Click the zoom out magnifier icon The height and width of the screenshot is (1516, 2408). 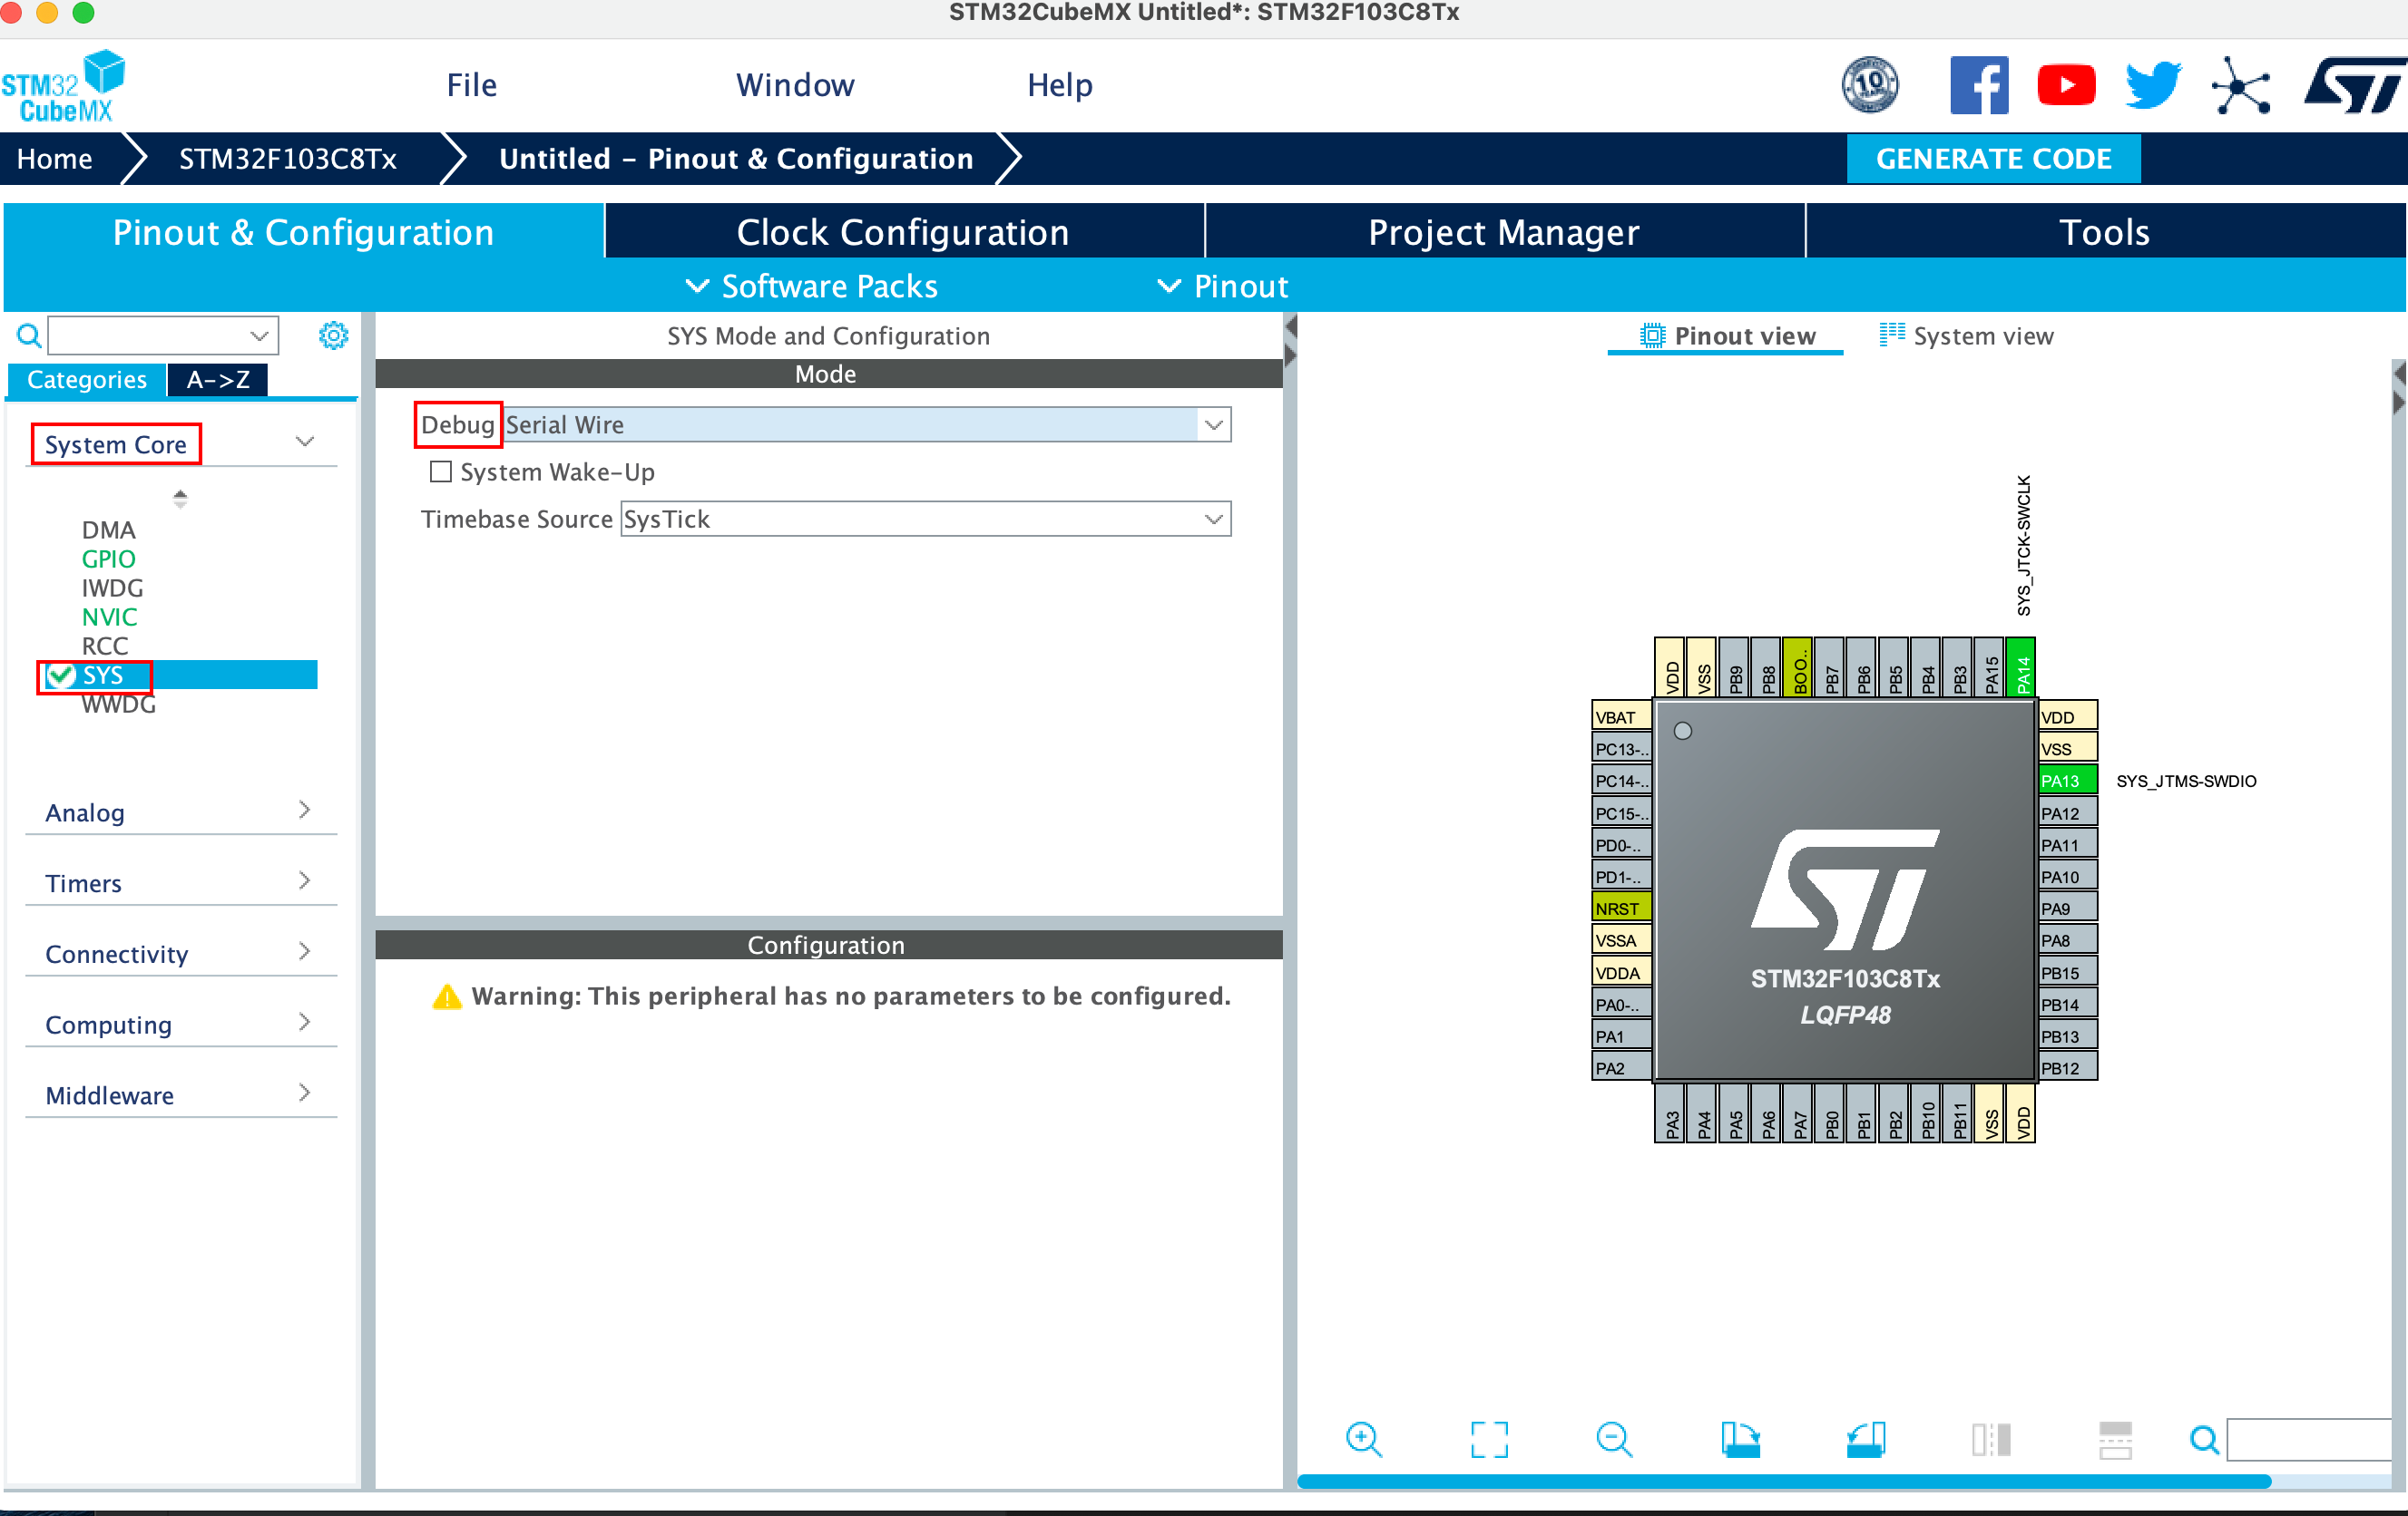(x=1613, y=1440)
